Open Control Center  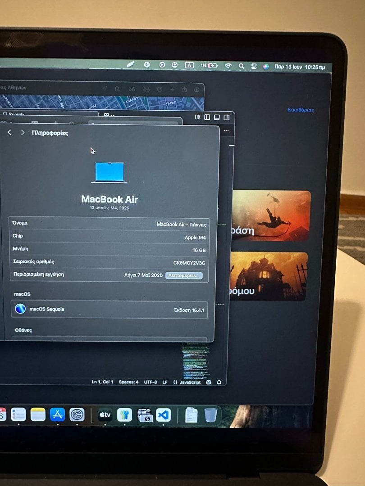(x=254, y=66)
